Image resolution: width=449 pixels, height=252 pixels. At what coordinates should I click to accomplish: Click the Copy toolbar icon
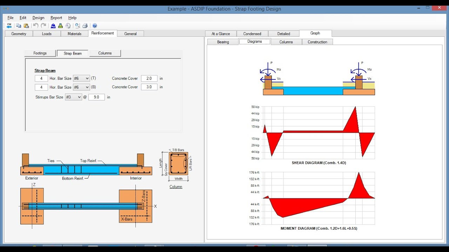point(19,26)
